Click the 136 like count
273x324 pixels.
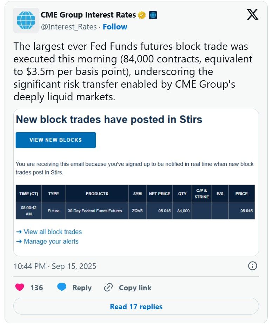pyautogui.click(x=38, y=288)
